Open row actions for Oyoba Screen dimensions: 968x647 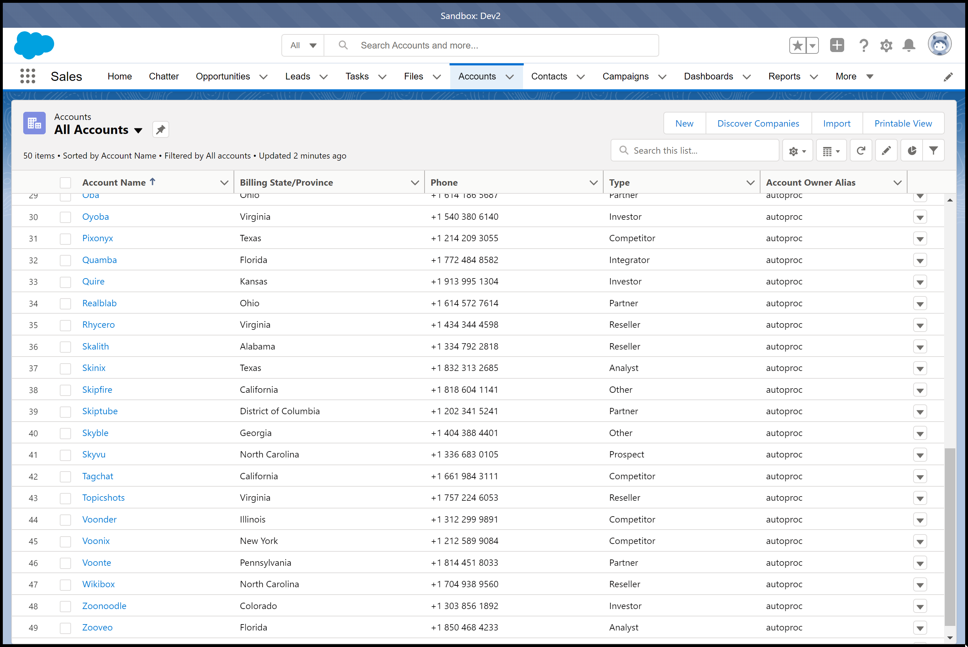[x=920, y=217]
